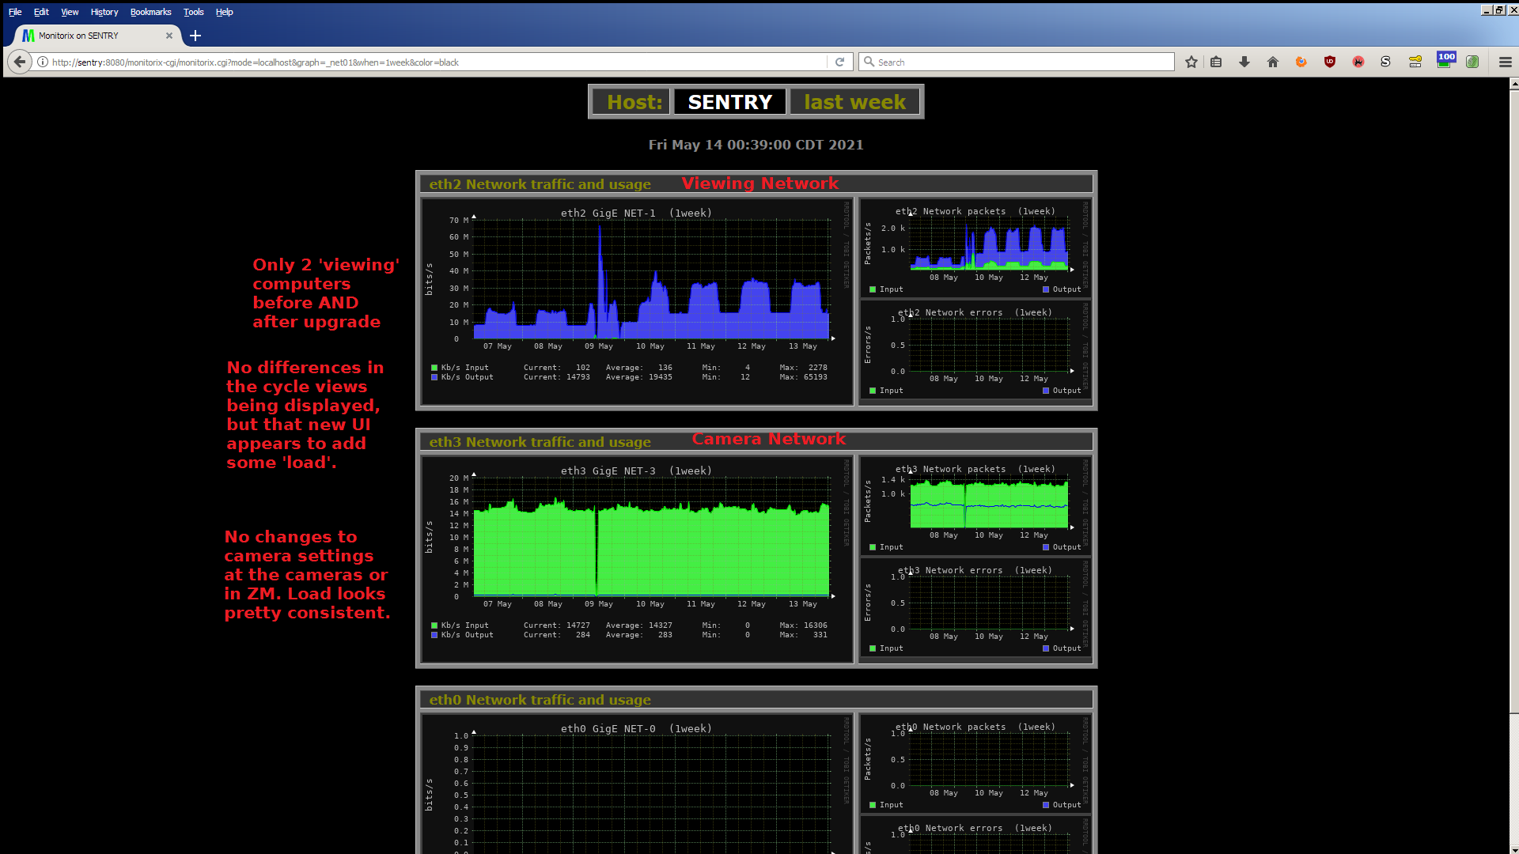Open the Help menu
Image resolution: width=1519 pixels, height=854 pixels.
click(224, 12)
